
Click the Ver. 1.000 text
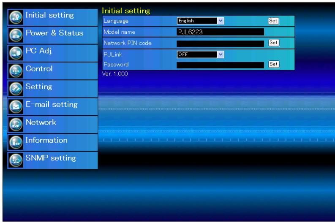click(x=115, y=73)
